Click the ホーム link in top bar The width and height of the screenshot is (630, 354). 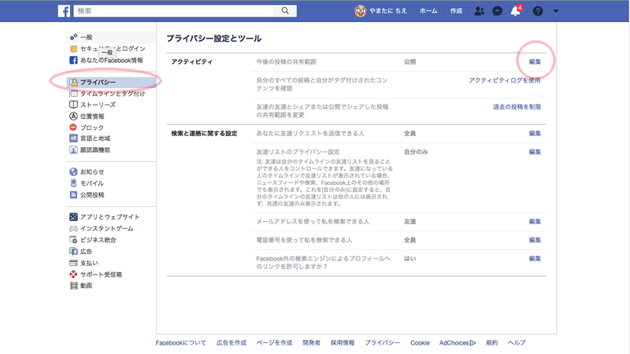click(428, 11)
